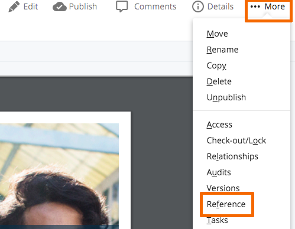This screenshot has height=229, width=295.
Task: Select Delete in the More menu
Action: click(x=219, y=81)
